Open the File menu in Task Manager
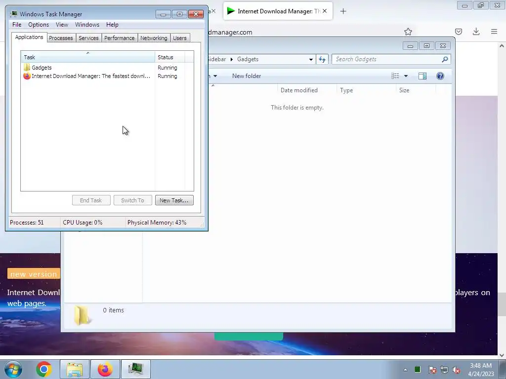The width and height of the screenshot is (506, 379). (x=17, y=25)
